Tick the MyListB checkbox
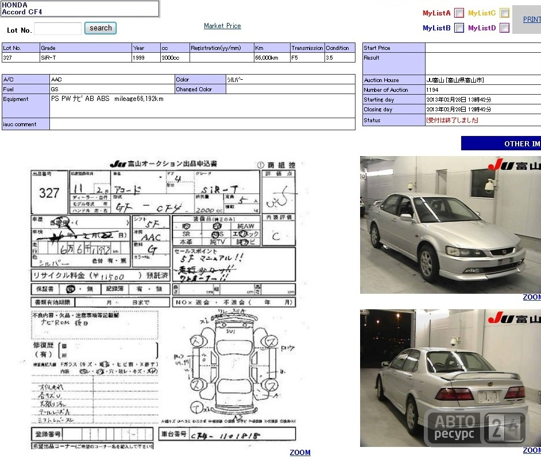This screenshot has height=459, width=541. click(x=459, y=28)
